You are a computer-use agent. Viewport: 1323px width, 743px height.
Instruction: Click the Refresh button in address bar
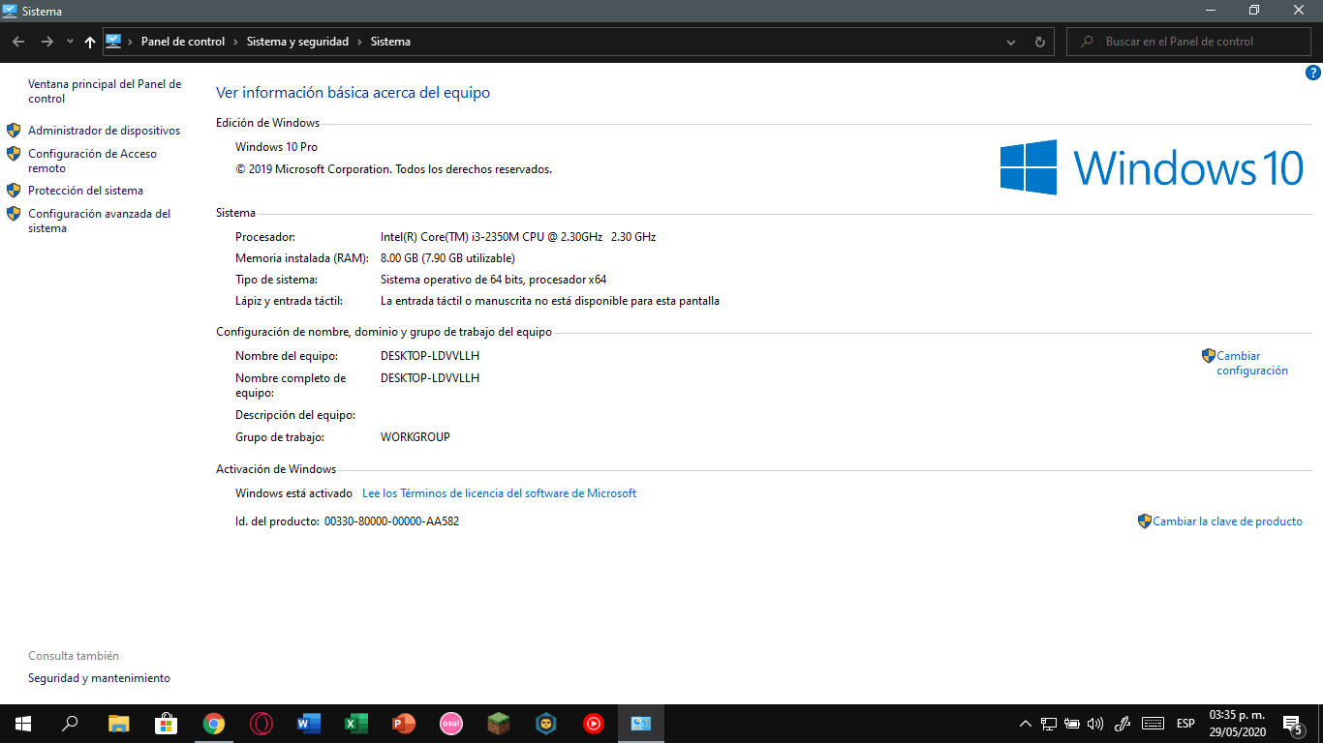pos(1039,42)
